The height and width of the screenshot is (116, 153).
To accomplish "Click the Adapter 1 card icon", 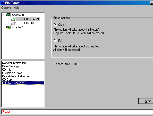I will (x=8, y=27).
